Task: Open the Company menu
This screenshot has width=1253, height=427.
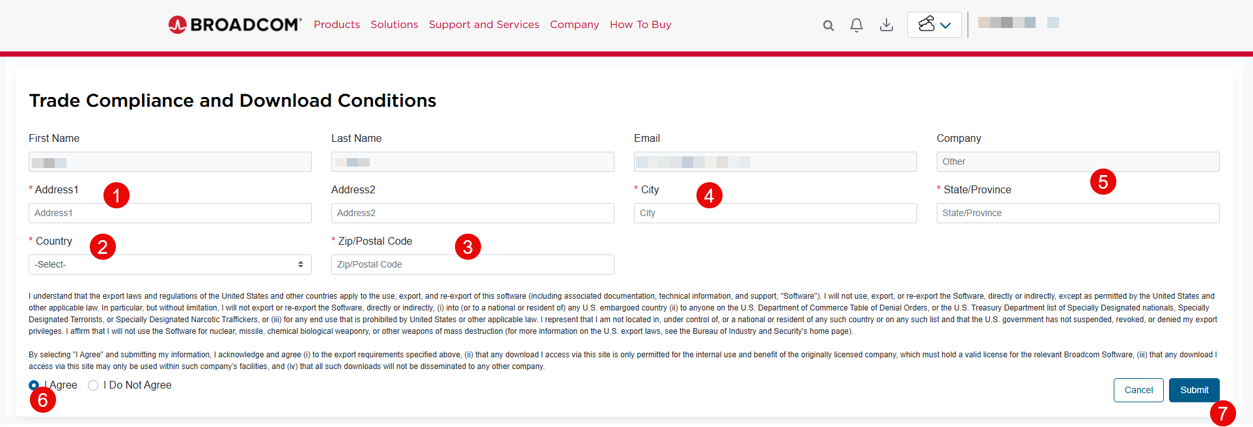Action: pos(574,25)
